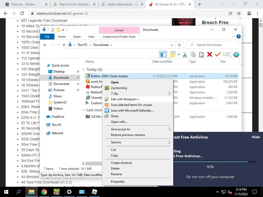This screenshot has height=197, width=263.
Task: Click the Paste clipboard icon in toolbar
Action: tap(201, 54)
